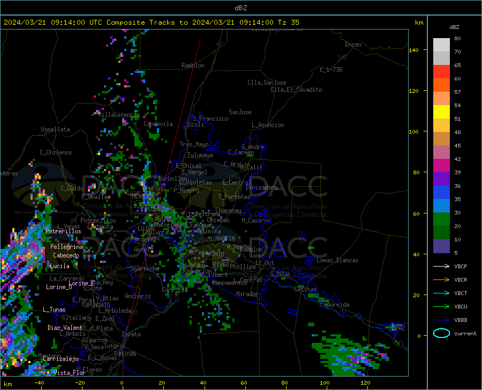The height and width of the screenshot is (390, 482).
Task: Click the orange VBCR arrow in the legend
Action: (441, 279)
